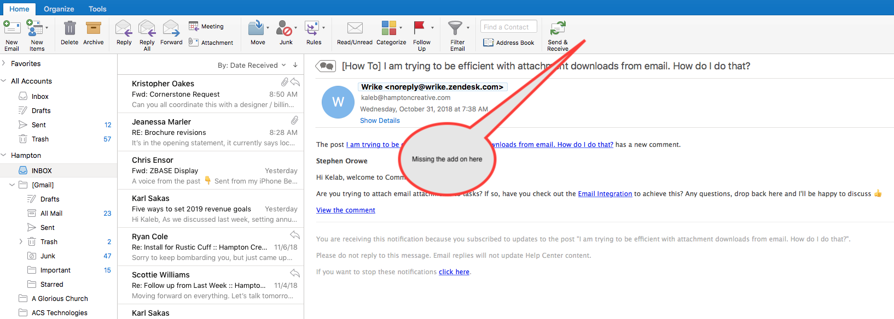Delete the selected message
The width and height of the screenshot is (894, 319).
coord(69,29)
